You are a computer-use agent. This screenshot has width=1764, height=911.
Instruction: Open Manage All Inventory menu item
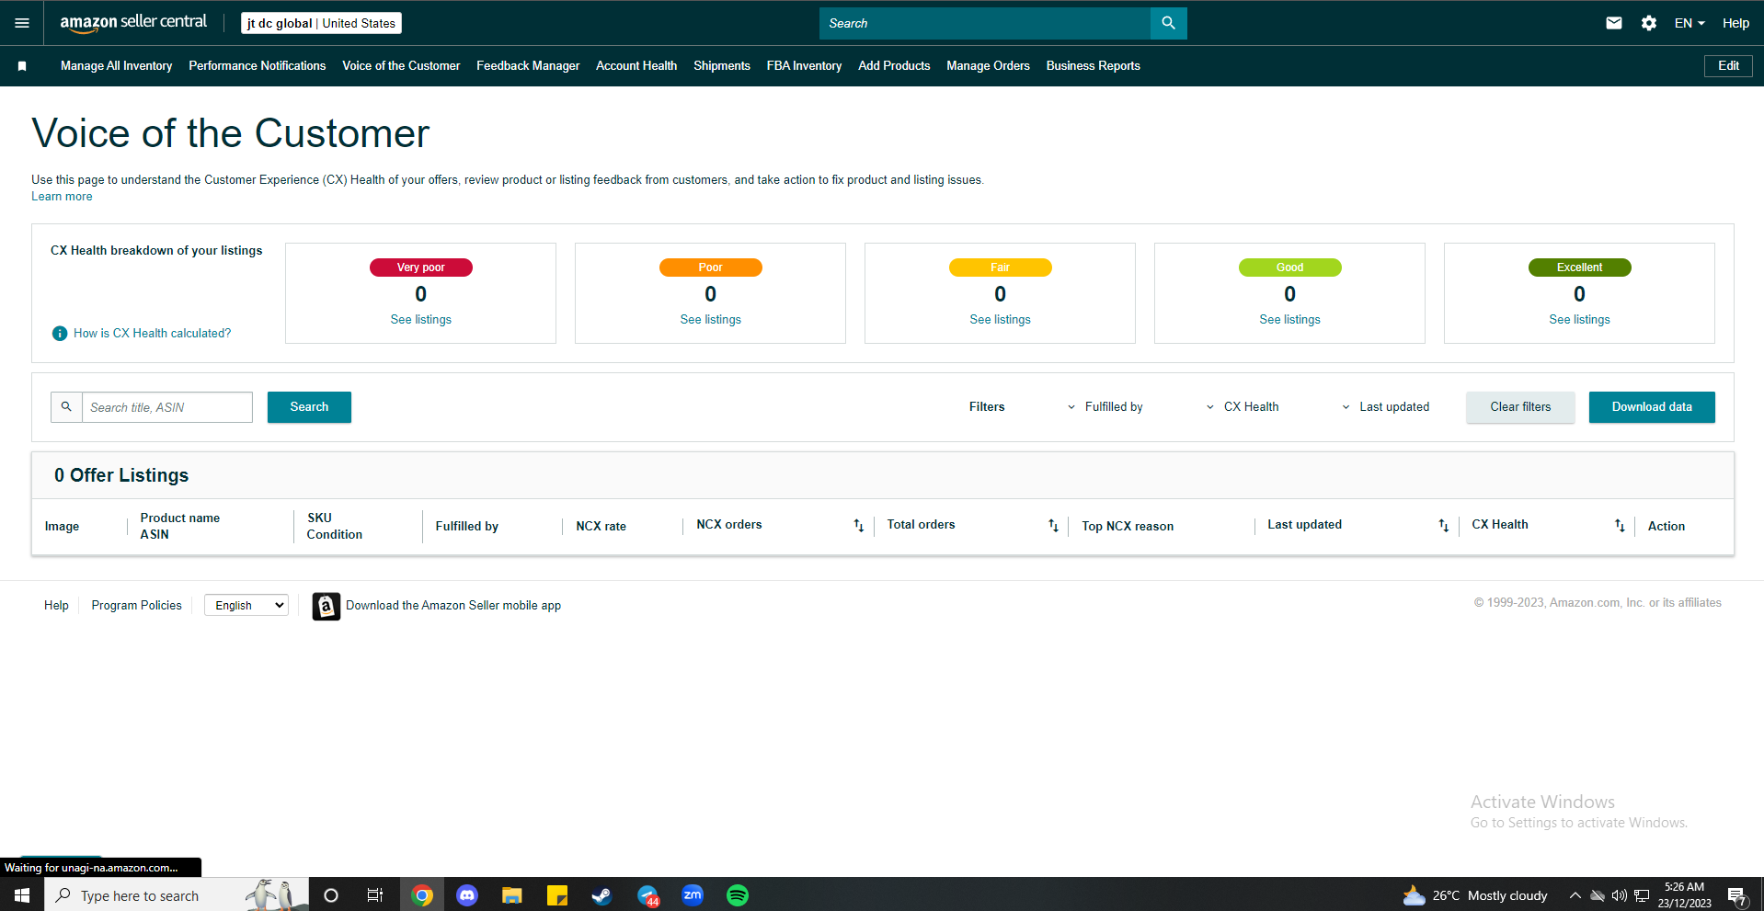117,66
